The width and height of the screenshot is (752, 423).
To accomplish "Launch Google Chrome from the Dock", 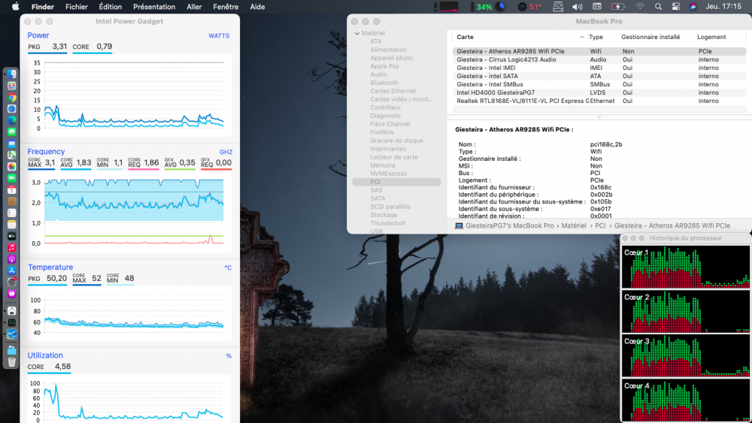I will 11,97.
